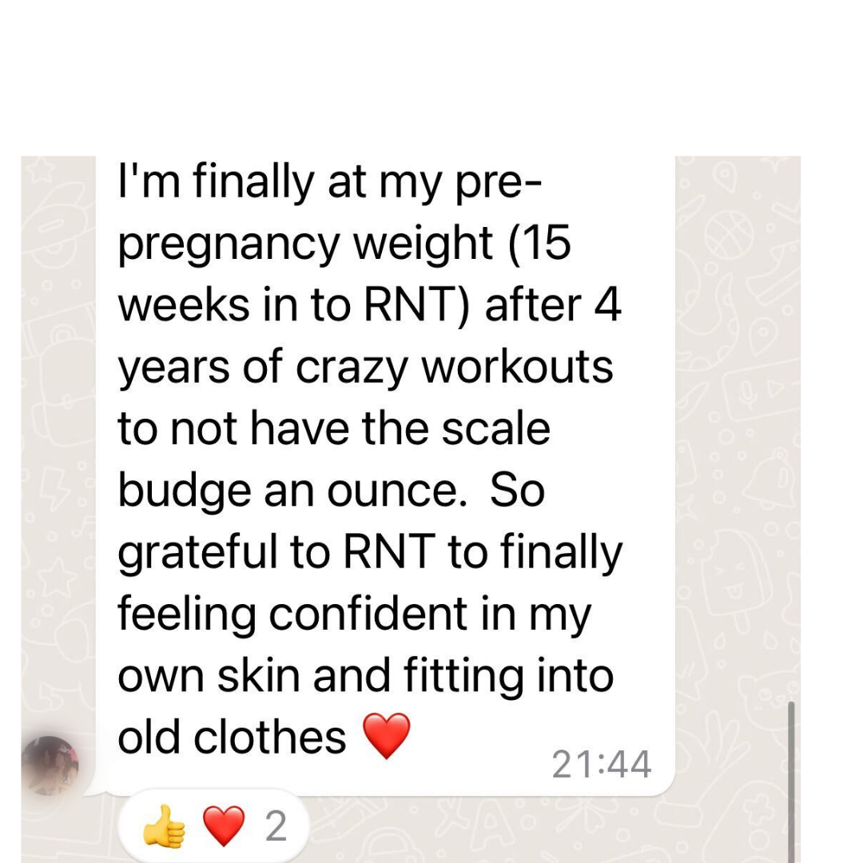This screenshot has height=863, width=863.
Task: Click the word "workouts" in the message
Action: (x=517, y=368)
